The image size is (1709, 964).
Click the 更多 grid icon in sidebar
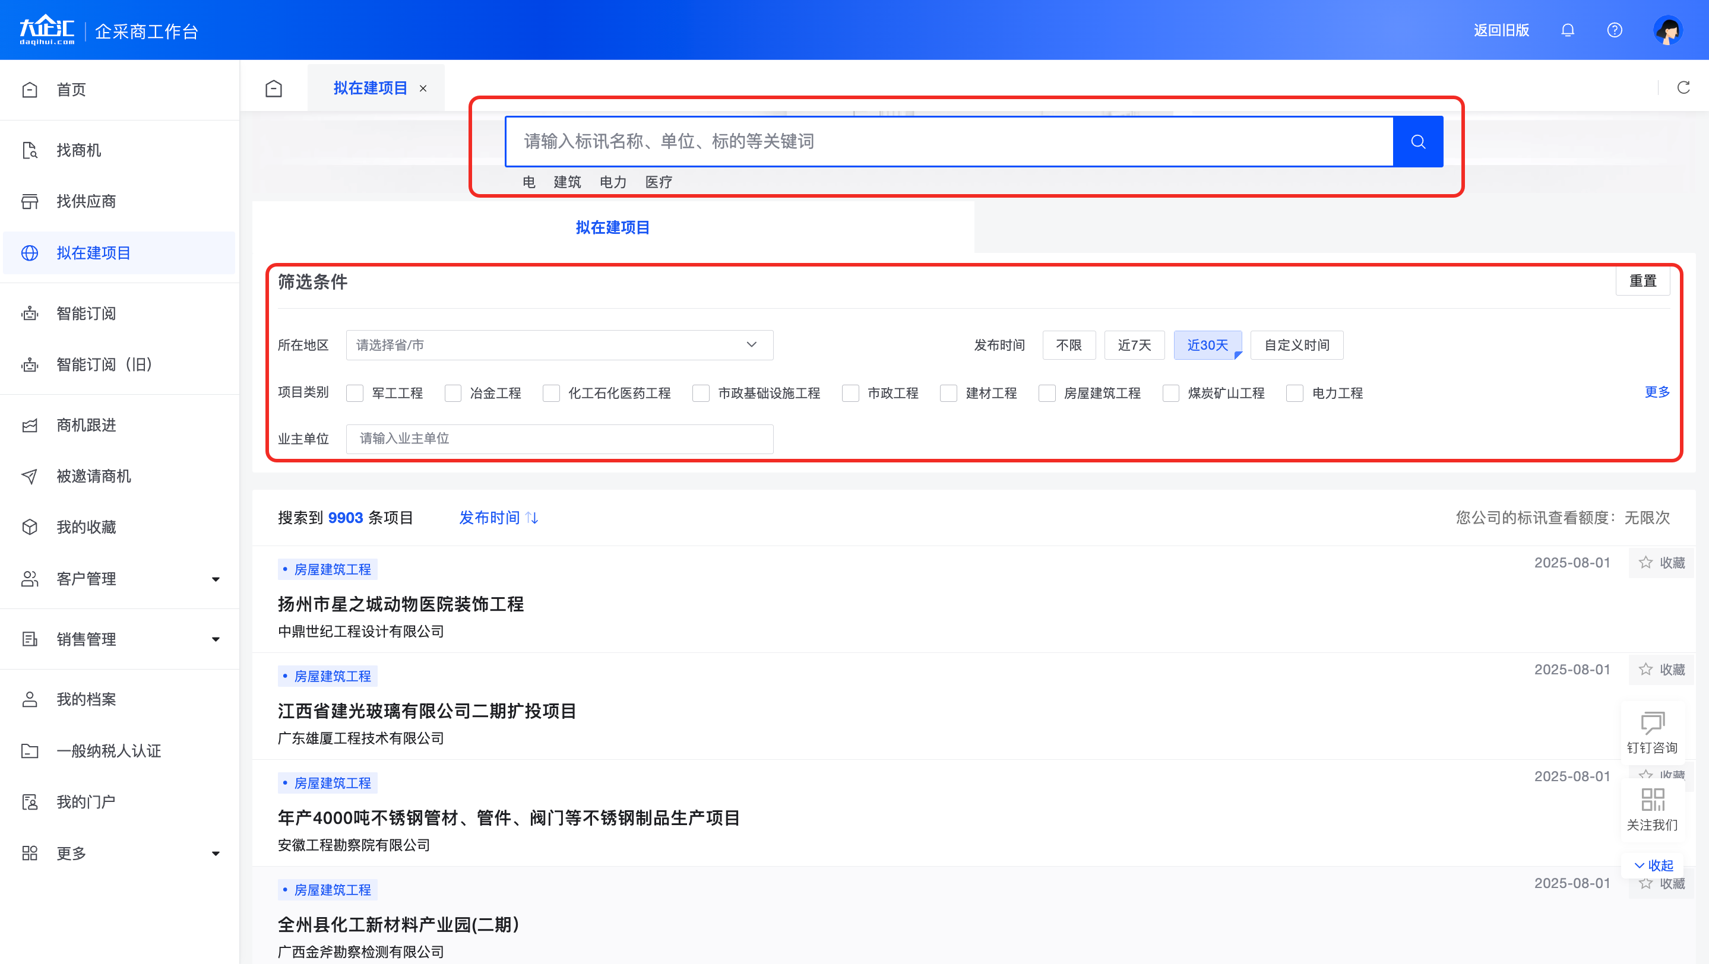(30, 853)
